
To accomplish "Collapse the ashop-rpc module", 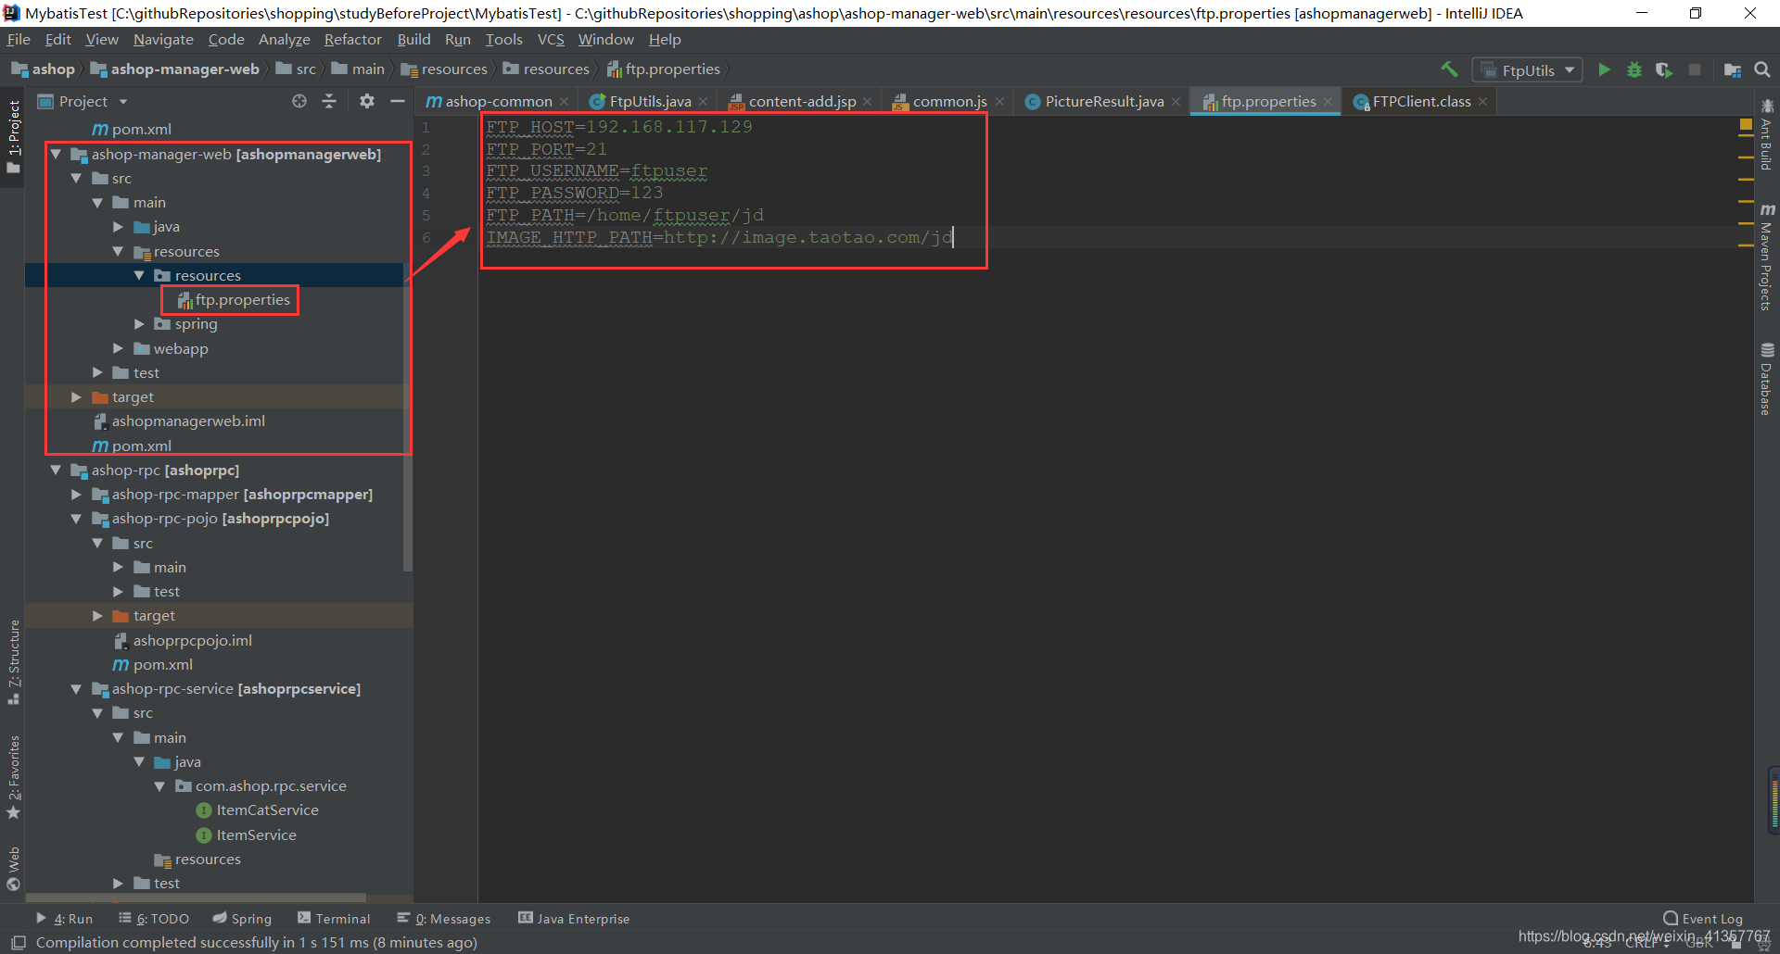I will pos(56,470).
